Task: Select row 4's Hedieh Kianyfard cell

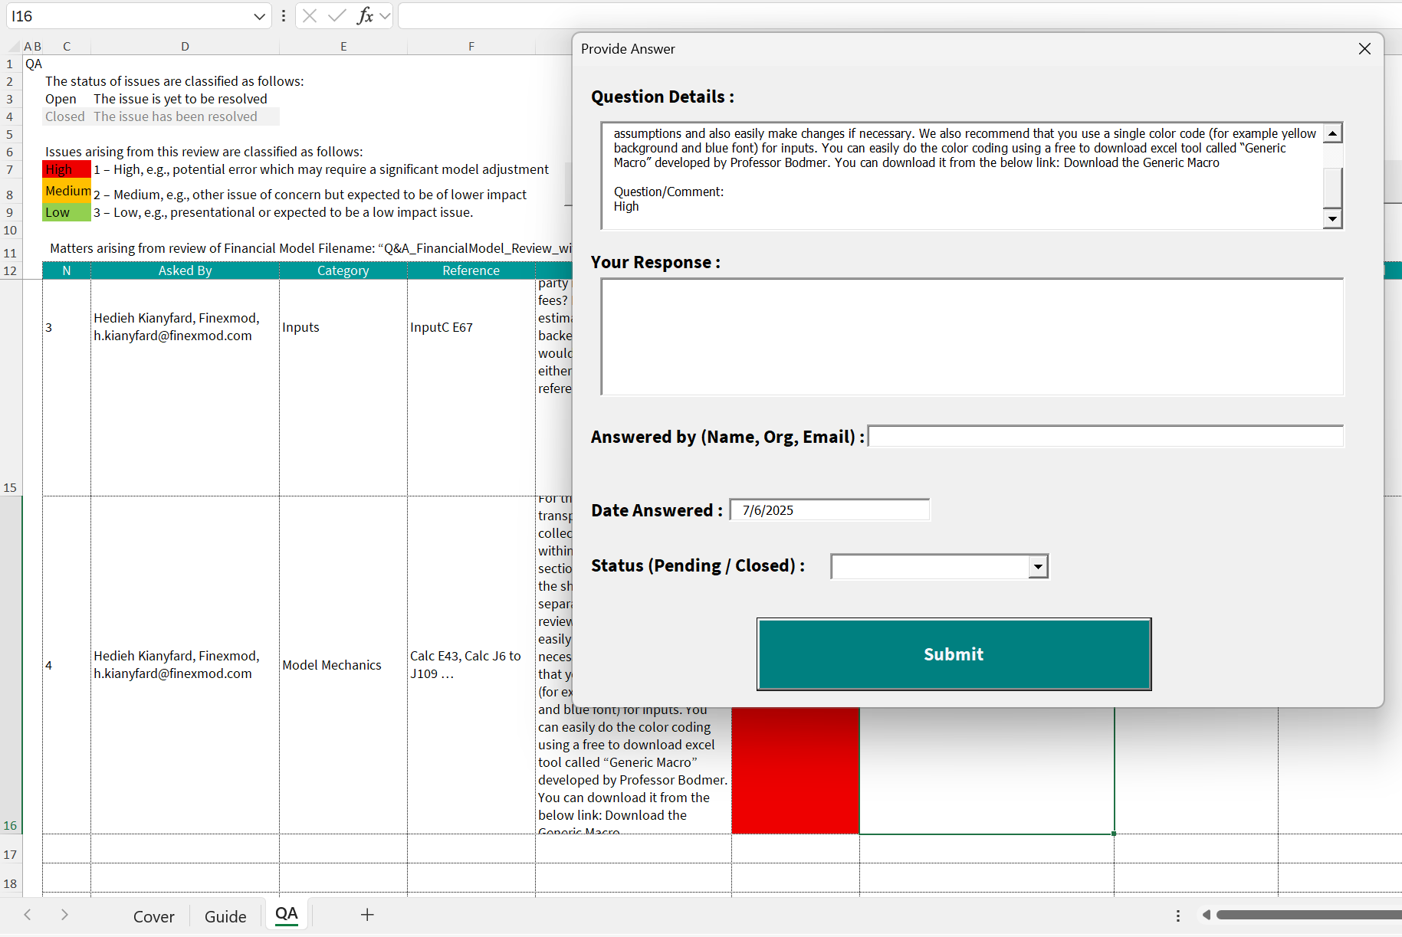Action: pyautogui.click(x=185, y=665)
